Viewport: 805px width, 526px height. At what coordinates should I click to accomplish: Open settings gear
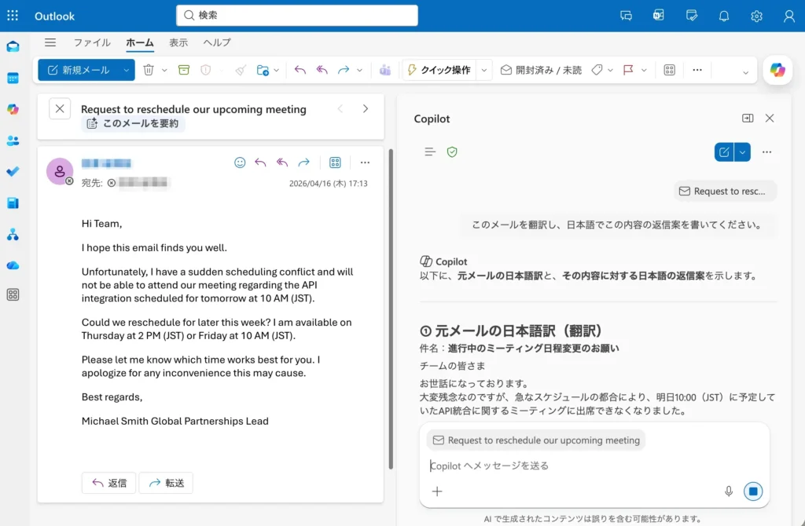[x=756, y=16]
